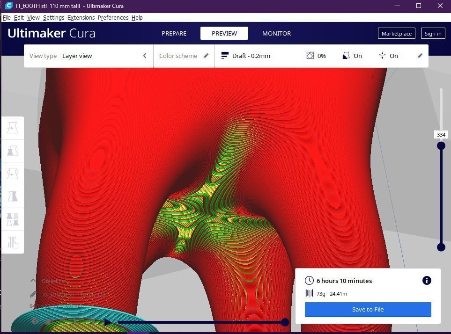Click the lower layer slider handle

pos(441,247)
